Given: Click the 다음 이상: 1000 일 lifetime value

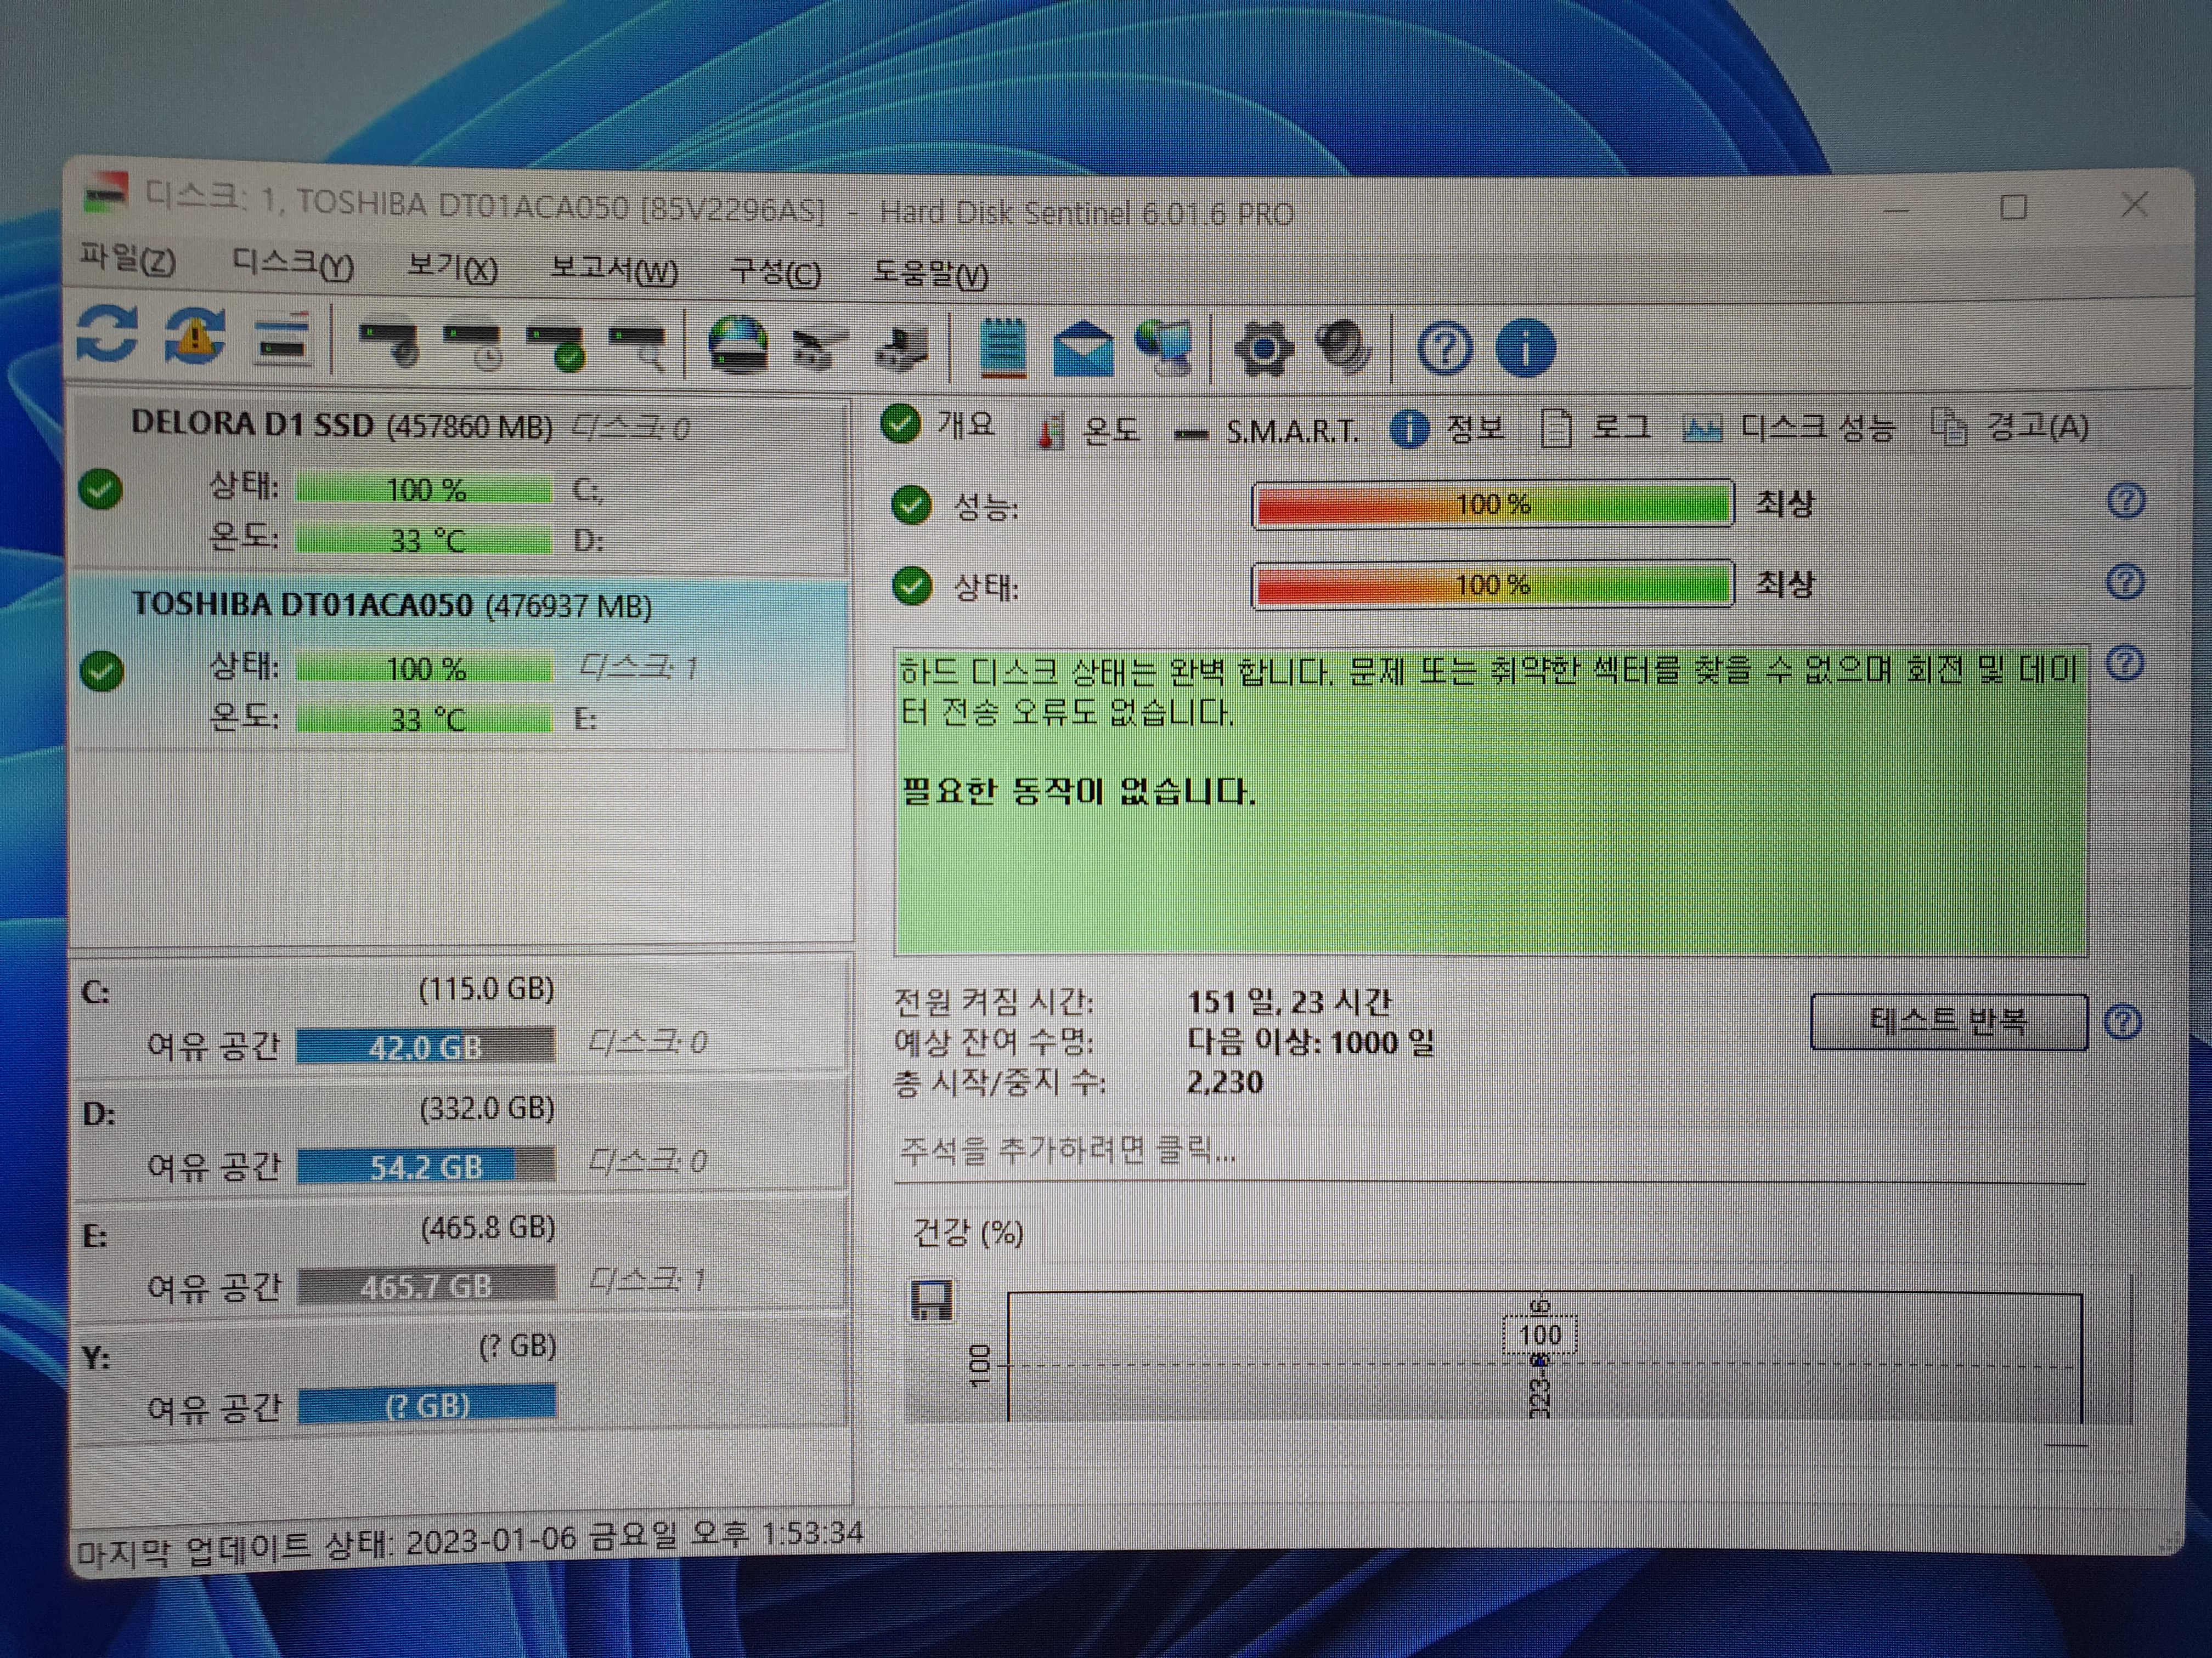Looking at the screenshot, I should pos(1311,1042).
